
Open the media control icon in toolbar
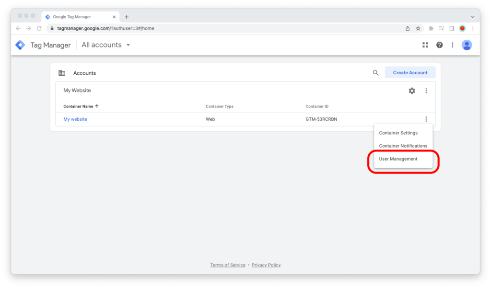(441, 28)
